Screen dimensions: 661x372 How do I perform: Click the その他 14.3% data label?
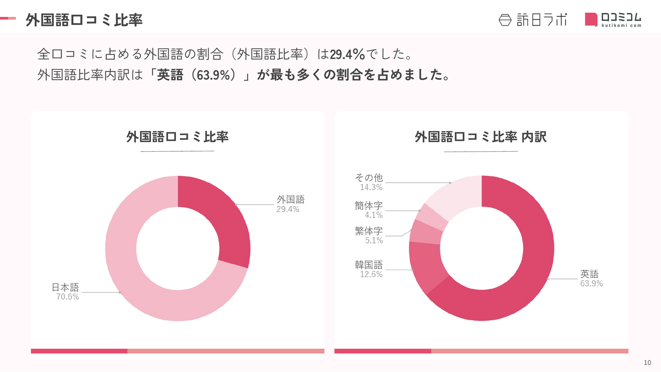tap(369, 182)
